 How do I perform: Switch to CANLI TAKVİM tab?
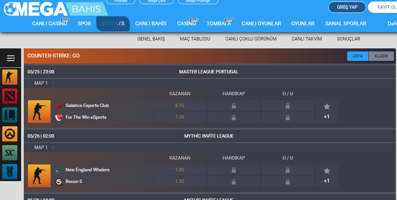[306, 39]
